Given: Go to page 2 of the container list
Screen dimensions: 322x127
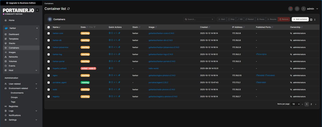Looking at the screenshot, I should 311,104.
